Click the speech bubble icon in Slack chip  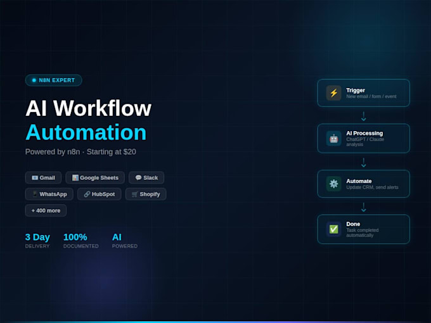click(138, 178)
